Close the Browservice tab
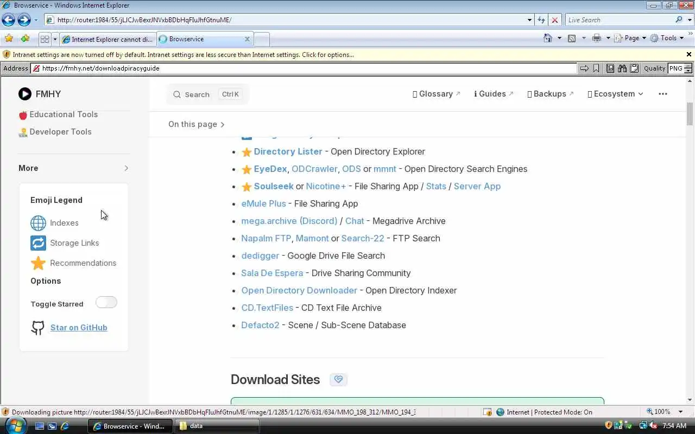Viewport: 695px width, 434px height. click(x=247, y=39)
